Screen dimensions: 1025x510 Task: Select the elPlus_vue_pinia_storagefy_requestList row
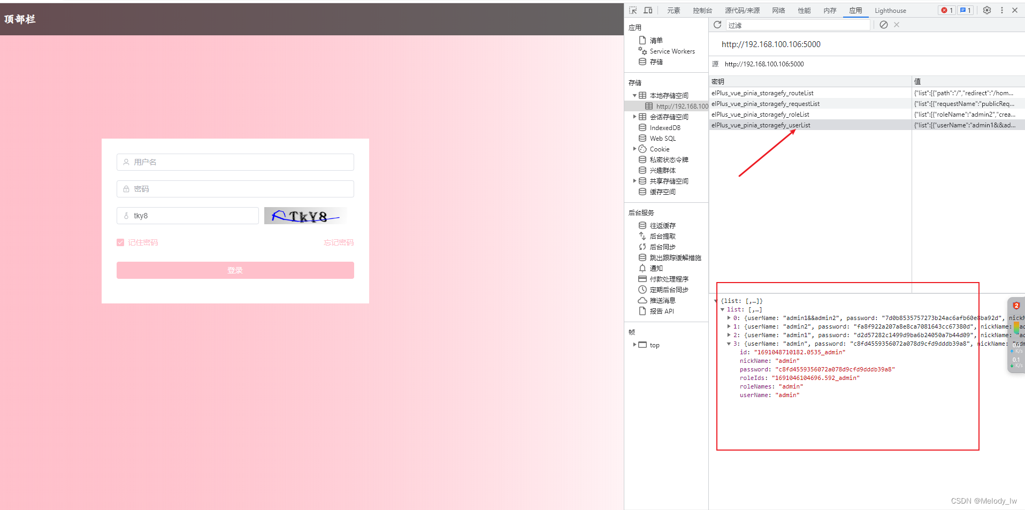867,104
